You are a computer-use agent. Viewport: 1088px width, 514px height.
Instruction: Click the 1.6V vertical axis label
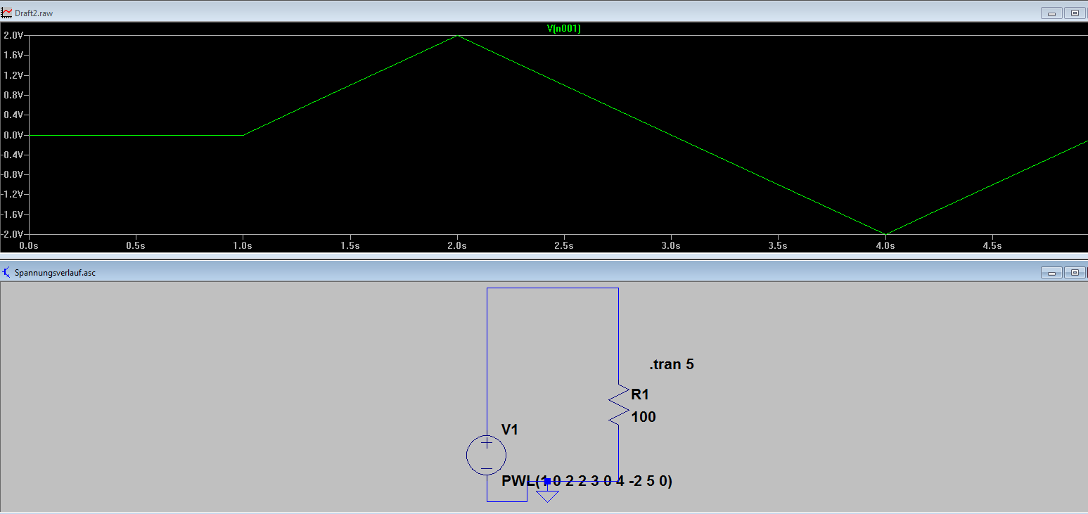coord(13,55)
